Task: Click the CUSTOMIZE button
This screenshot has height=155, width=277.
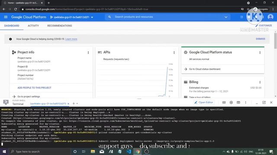Action: click(264, 25)
